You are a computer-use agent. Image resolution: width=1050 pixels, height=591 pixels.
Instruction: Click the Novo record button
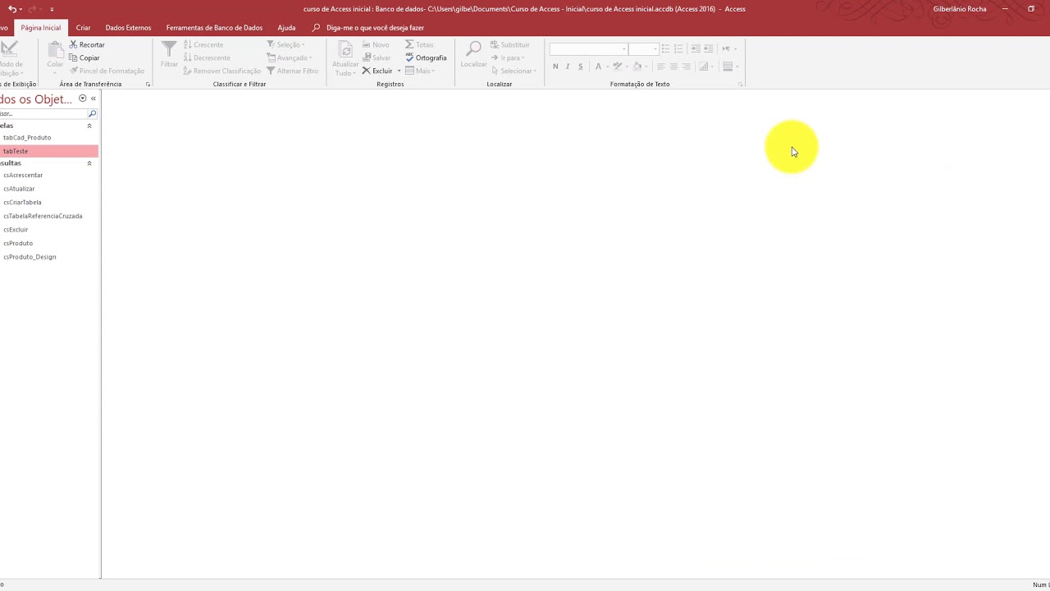[376, 44]
